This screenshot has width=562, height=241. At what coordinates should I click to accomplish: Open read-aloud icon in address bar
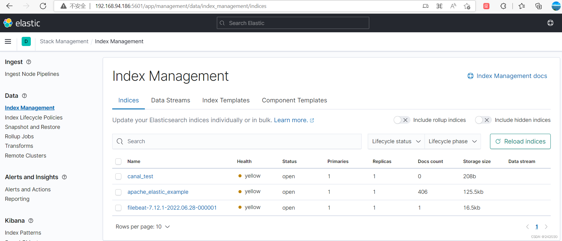(453, 6)
